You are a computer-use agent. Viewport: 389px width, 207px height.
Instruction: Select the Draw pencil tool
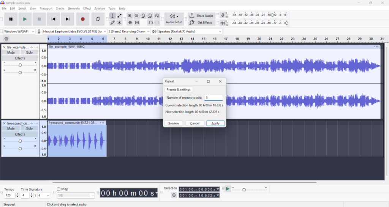click(x=112, y=23)
